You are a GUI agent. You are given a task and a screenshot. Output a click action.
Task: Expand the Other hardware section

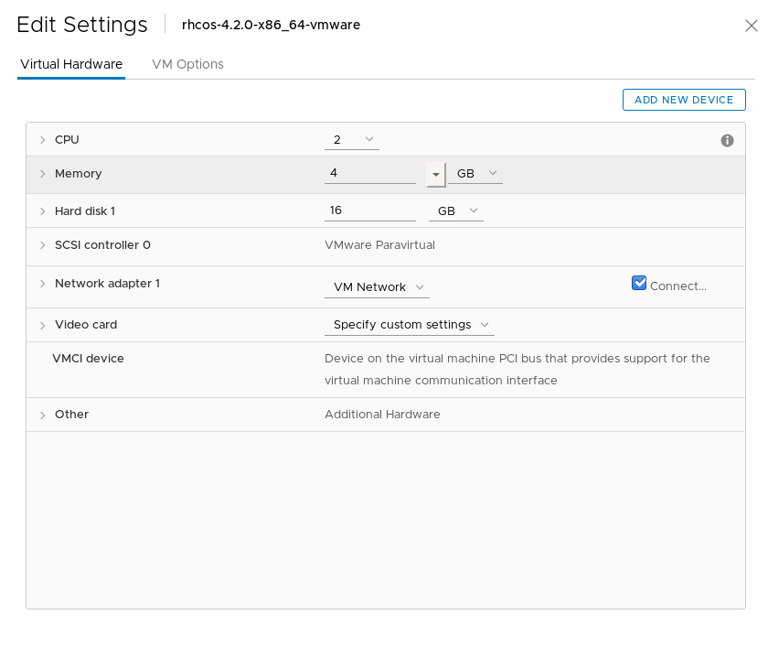pos(43,415)
